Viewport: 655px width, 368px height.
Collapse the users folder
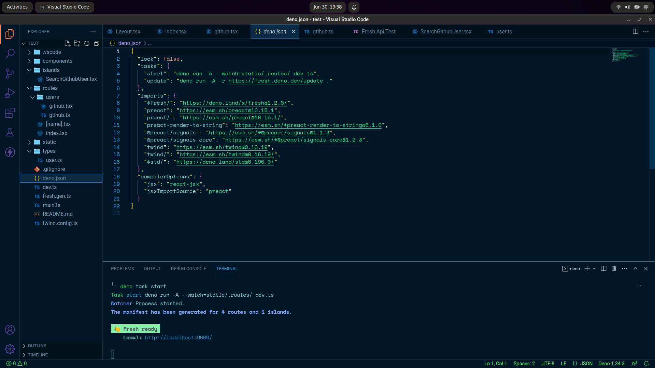coord(61,97)
